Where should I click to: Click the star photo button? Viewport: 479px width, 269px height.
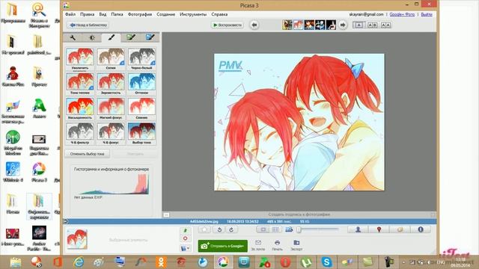click(204, 229)
